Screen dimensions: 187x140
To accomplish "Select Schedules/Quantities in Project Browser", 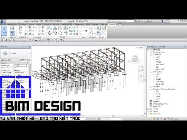I will pos(160,104).
